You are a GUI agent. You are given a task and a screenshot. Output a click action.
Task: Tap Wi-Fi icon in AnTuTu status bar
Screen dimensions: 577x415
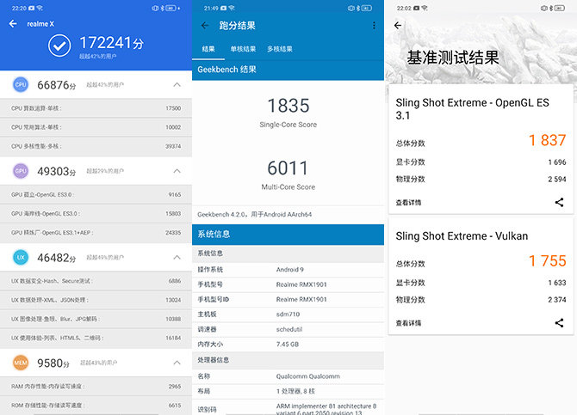(x=40, y=8)
